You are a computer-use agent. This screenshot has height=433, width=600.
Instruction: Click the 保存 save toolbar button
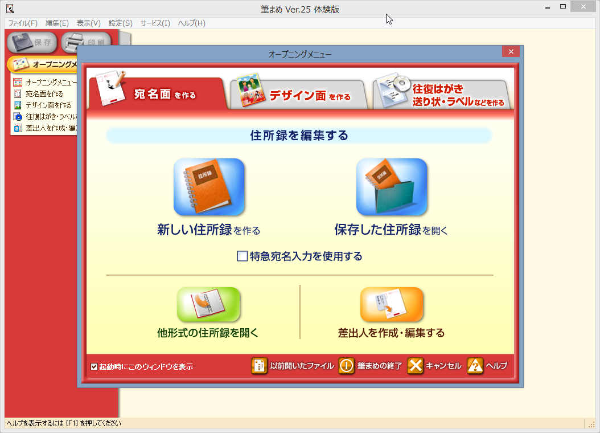32,42
